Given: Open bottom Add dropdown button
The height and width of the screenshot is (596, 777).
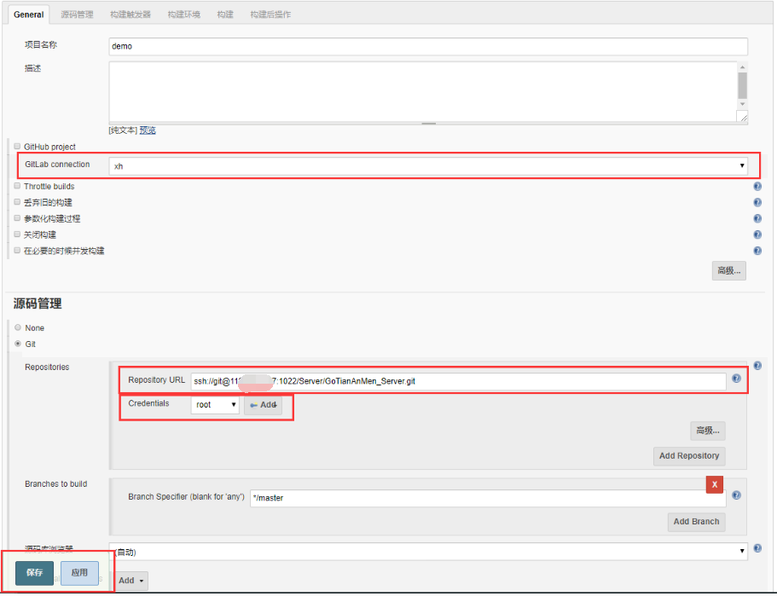Looking at the screenshot, I should [x=130, y=581].
